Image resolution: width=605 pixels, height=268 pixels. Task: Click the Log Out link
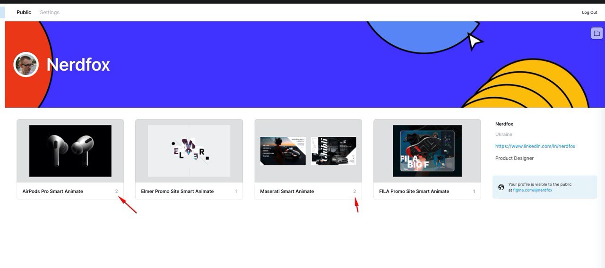(589, 13)
